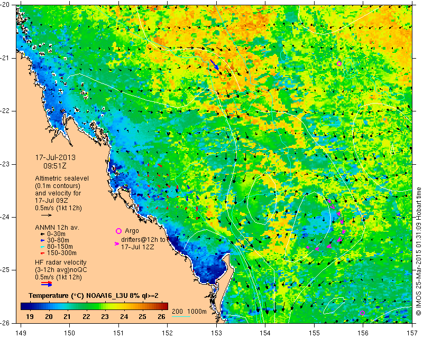Click the time label 09:51Z
The height and width of the screenshot is (338, 423).
55,166
